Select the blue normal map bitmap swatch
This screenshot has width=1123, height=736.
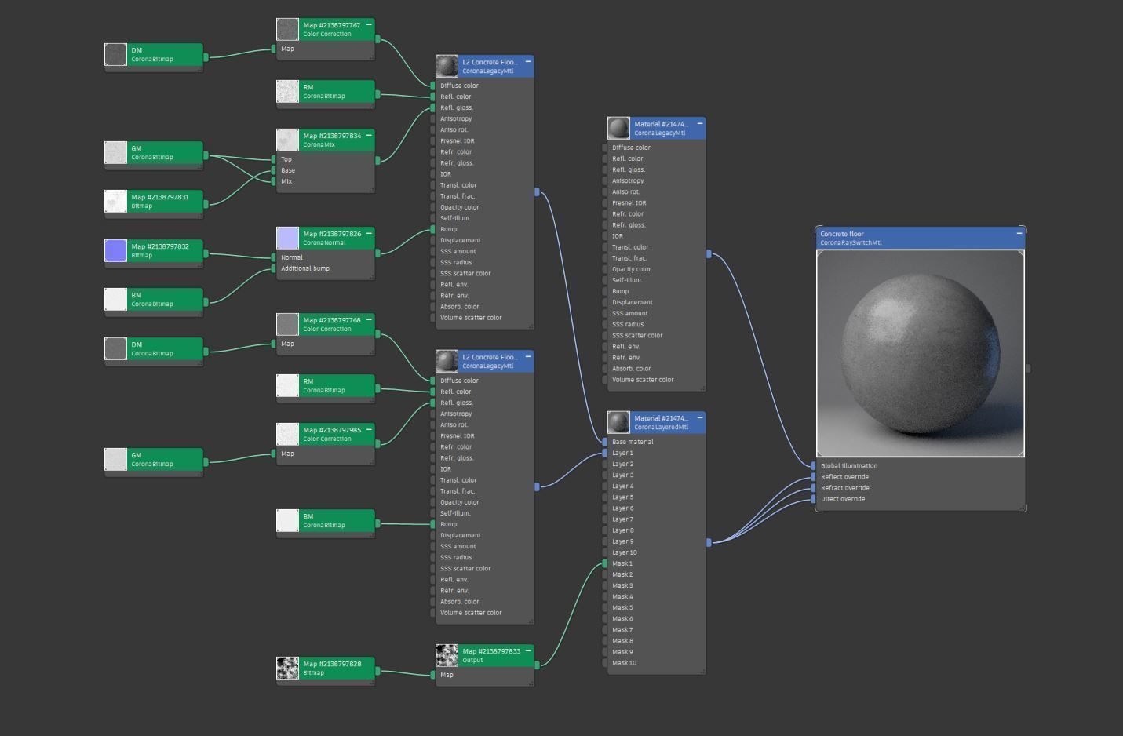(x=116, y=250)
